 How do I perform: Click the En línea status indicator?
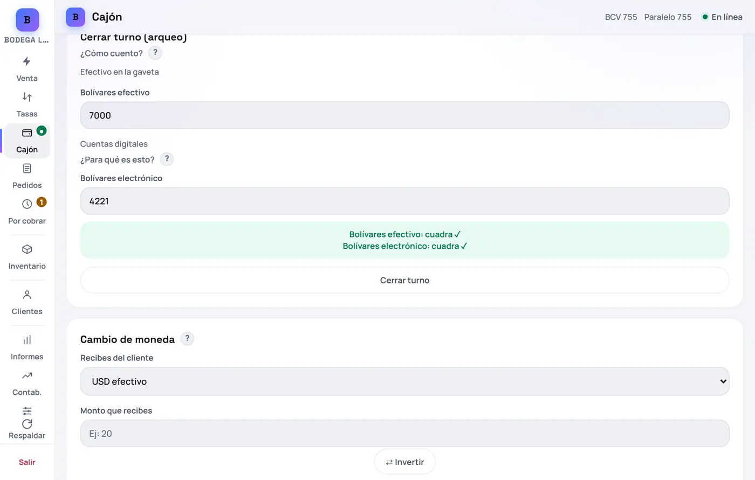[722, 17]
